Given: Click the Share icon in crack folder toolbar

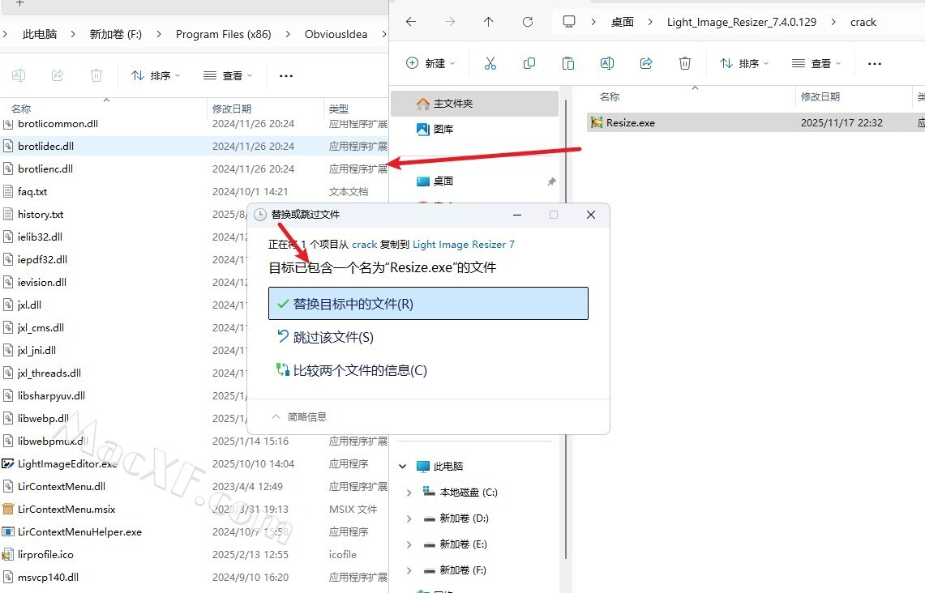Looking at the screenshot, I should pos(646,63).
